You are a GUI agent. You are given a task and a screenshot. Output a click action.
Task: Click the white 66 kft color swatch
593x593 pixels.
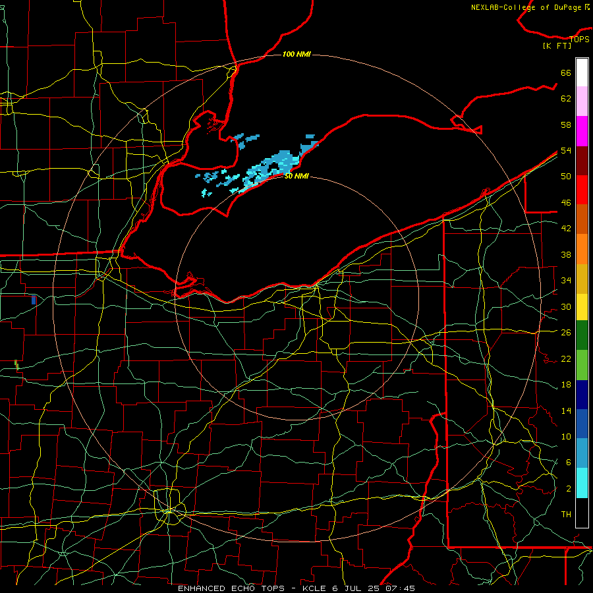(x=582, y=72)
